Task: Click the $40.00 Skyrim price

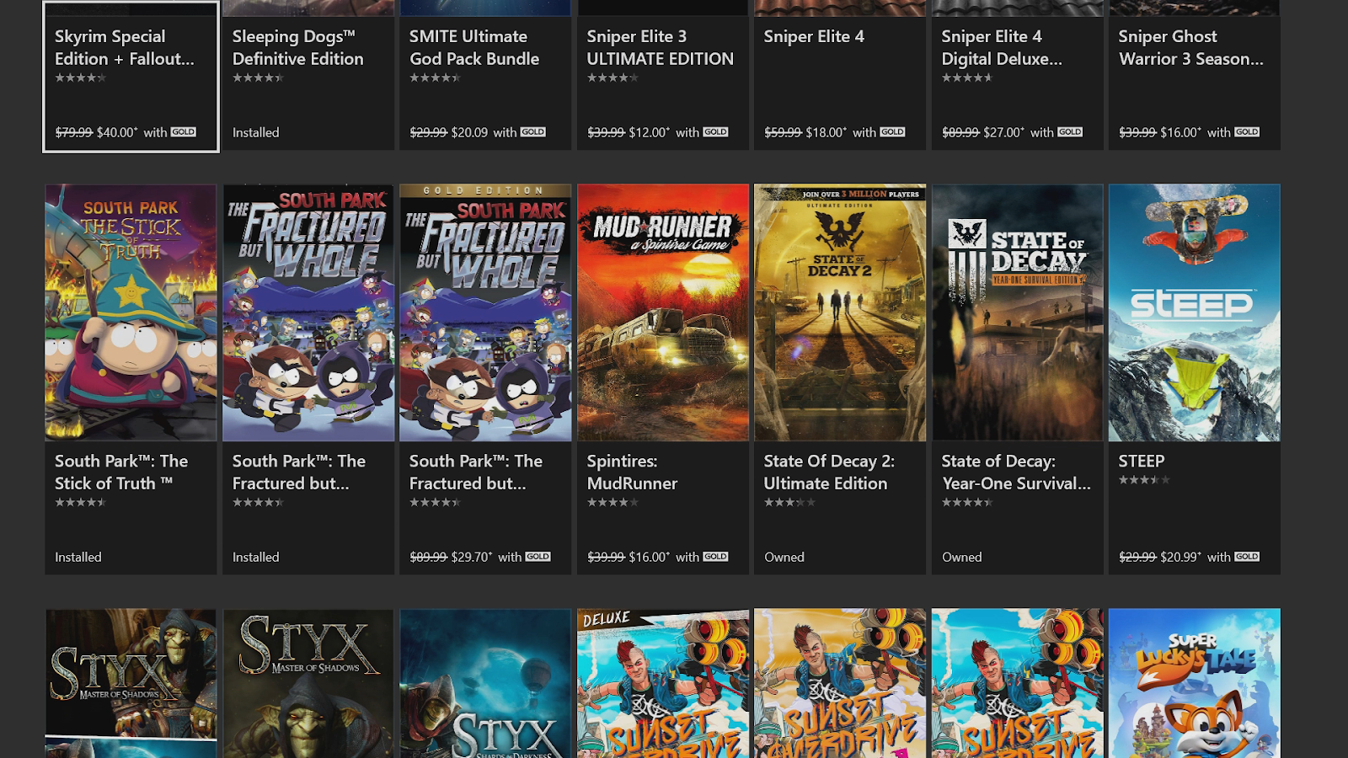Action: pos(117,132)
